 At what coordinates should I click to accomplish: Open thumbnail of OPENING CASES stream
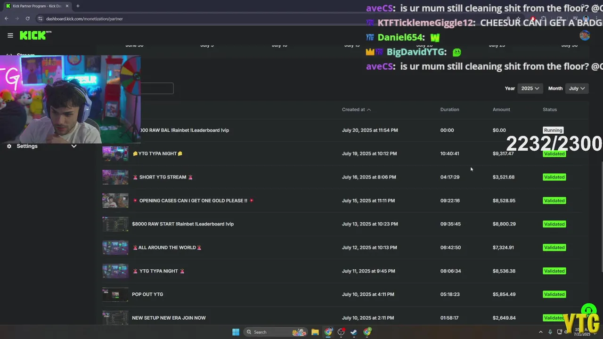pyautogui.click(x=115, y=201)
